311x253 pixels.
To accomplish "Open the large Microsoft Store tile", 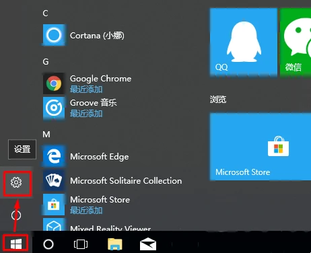I will click(261, 147).
